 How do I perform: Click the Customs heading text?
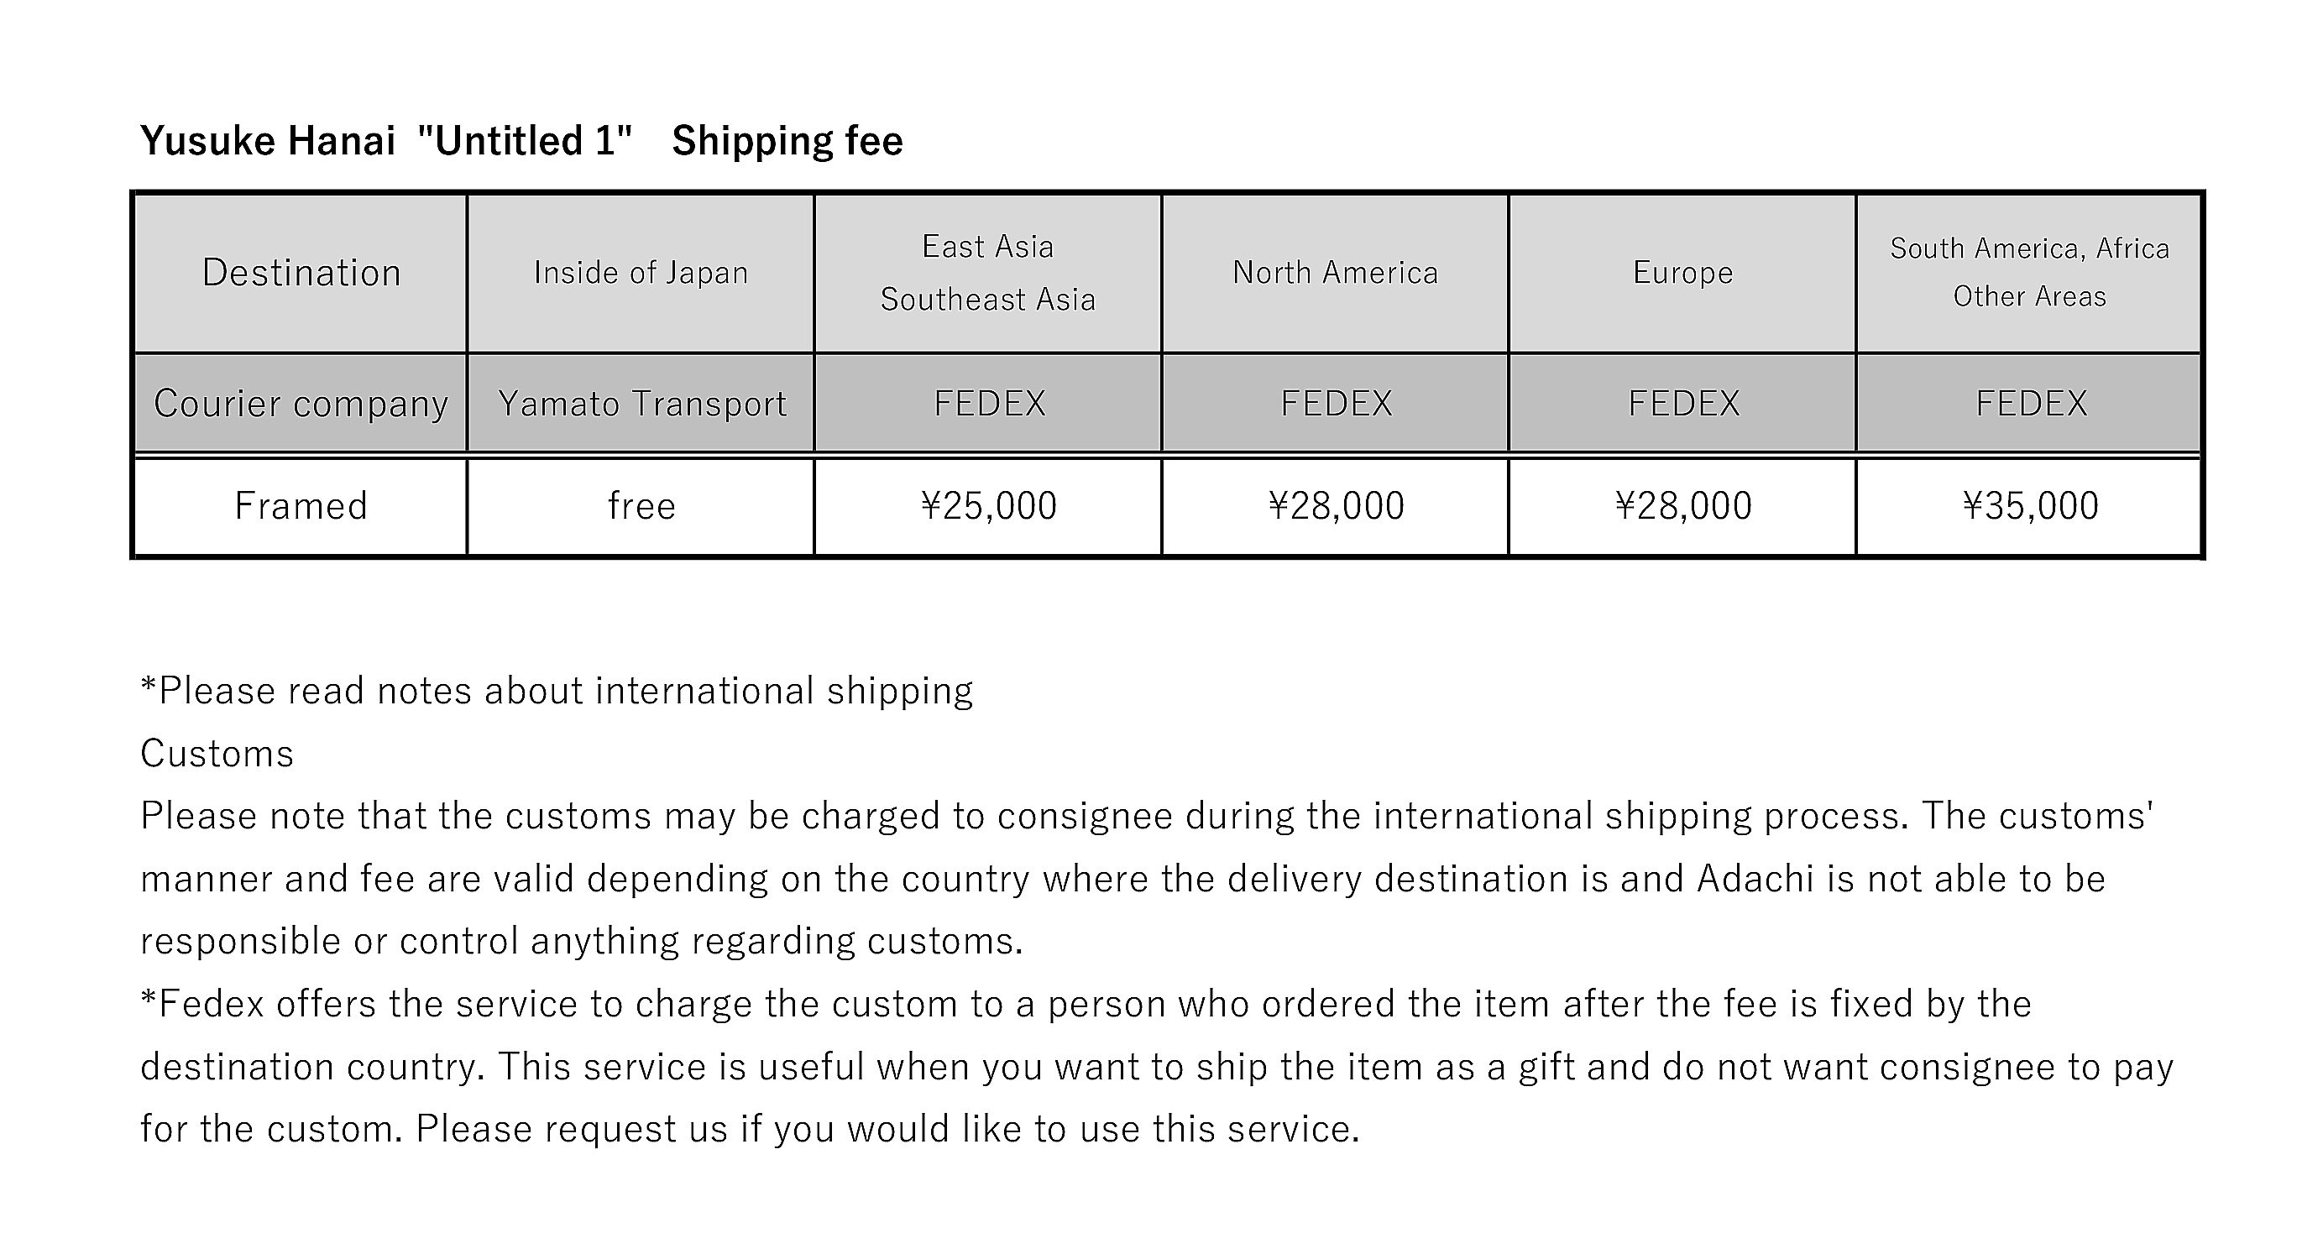click(217, 753)
